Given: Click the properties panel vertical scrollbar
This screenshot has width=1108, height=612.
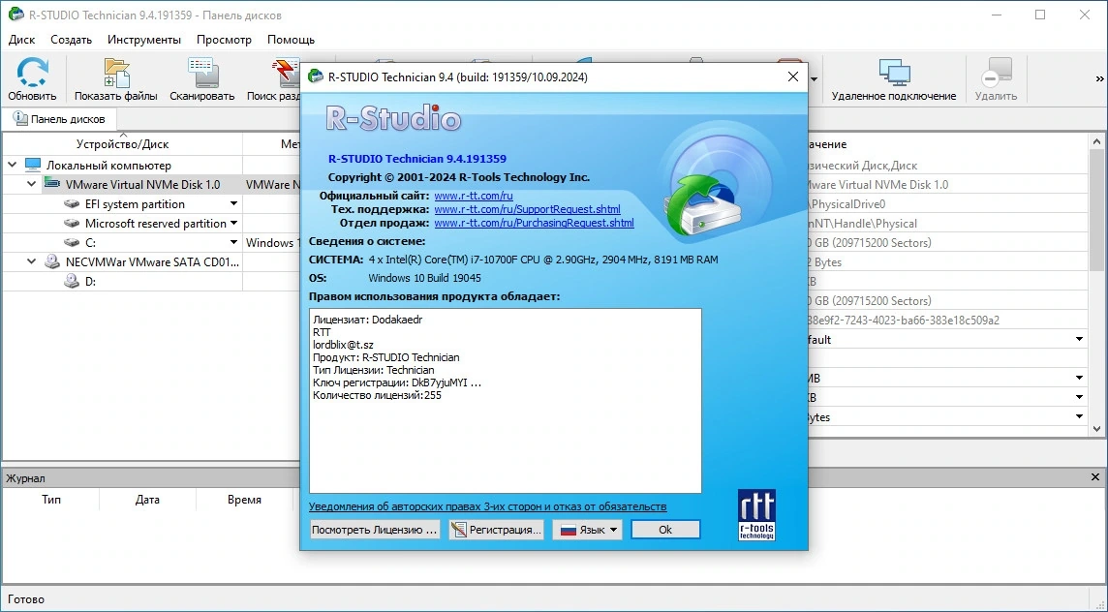Looking at the screenshot, I should pyautogui.click(x=1096, y=283).
